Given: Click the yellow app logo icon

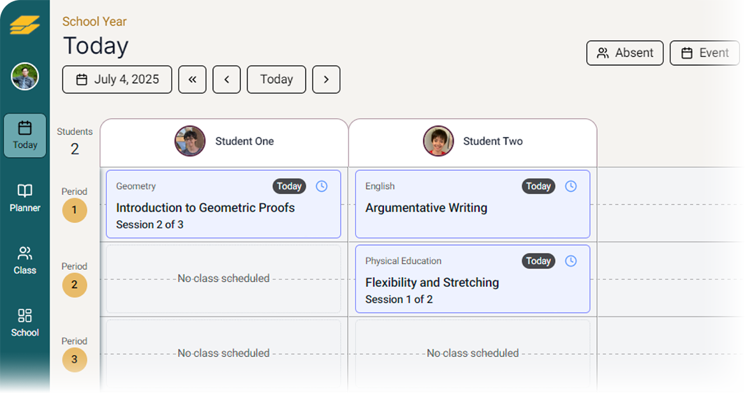Looking at the screenshot, I should click(x=25, y=25).
